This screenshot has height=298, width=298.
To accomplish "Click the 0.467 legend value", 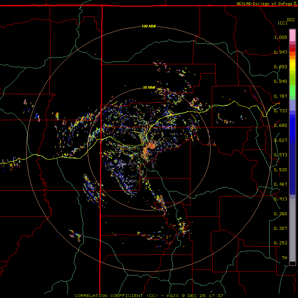I will pyautogui.click(x=280, y=184).
